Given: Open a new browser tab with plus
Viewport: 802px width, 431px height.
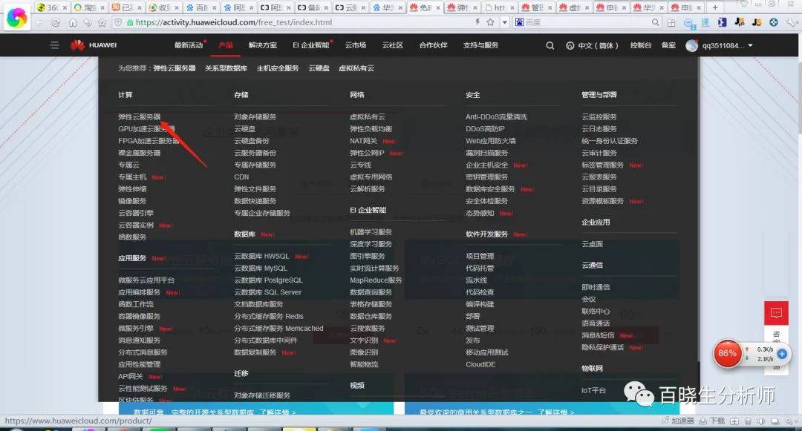Looking at the screenshot, I should (x=715, y=7).
